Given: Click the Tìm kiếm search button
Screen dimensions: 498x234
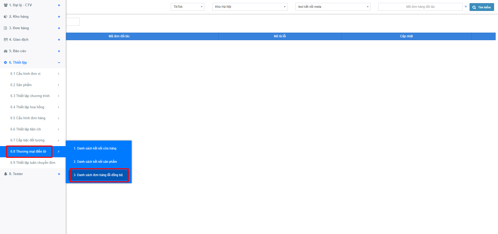Looking at the screenshot, I should (482, 7).
